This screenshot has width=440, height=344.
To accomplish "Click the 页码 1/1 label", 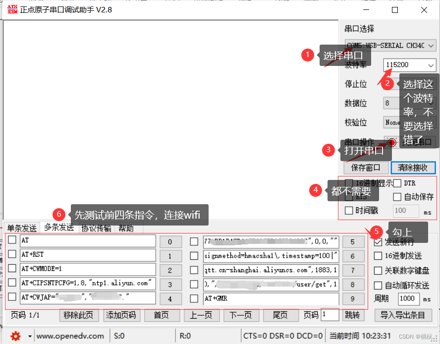I will tap(25, 315).
